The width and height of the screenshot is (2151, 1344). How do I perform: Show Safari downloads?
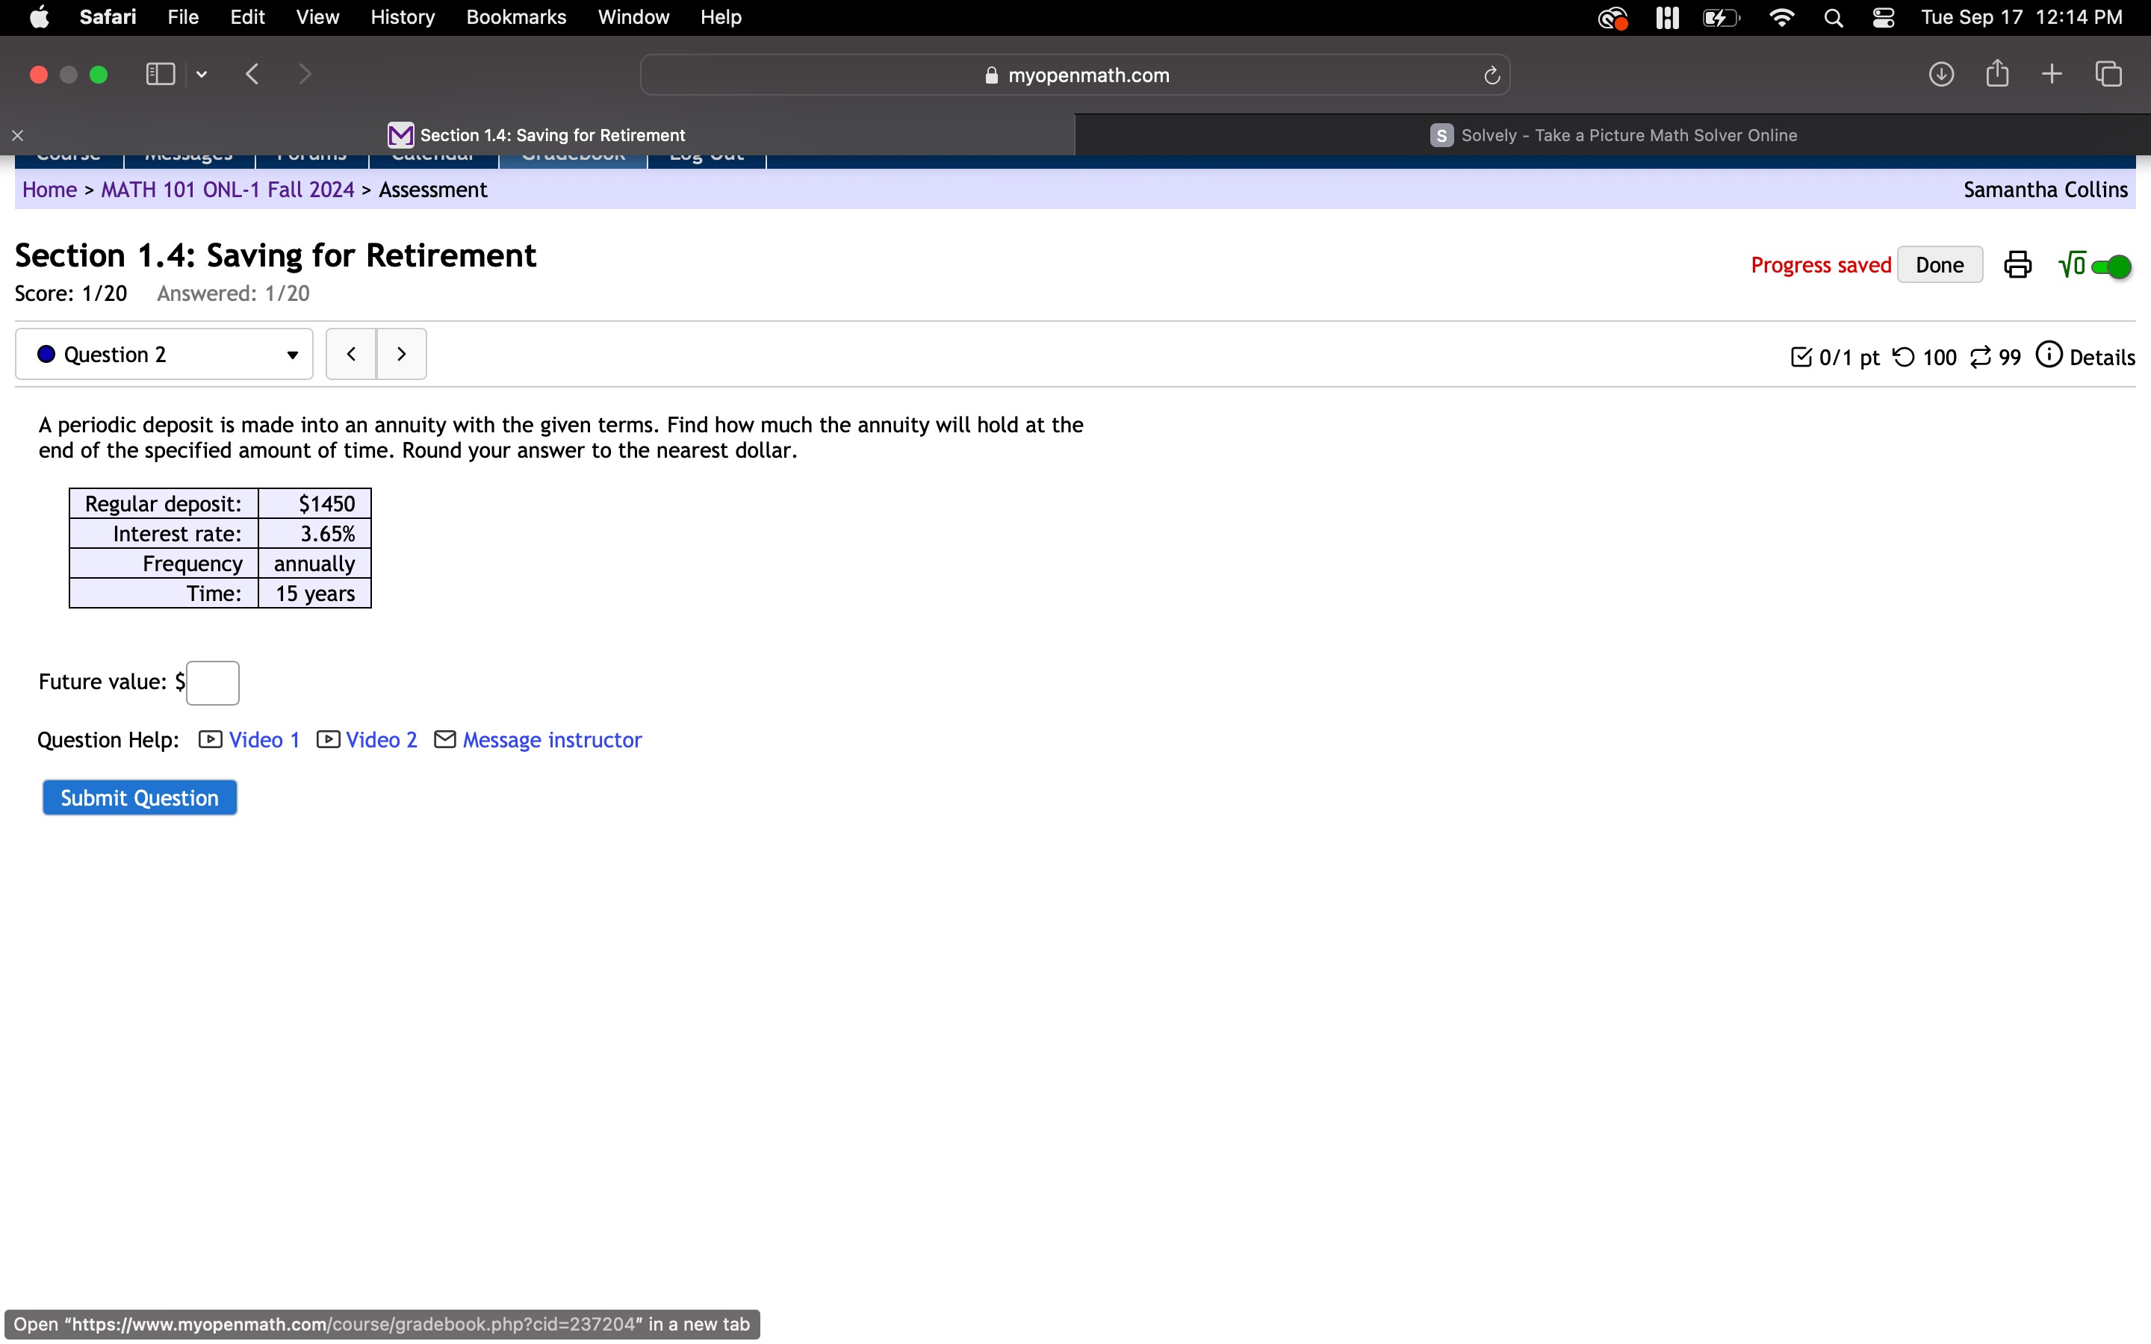pos(1941,74)
